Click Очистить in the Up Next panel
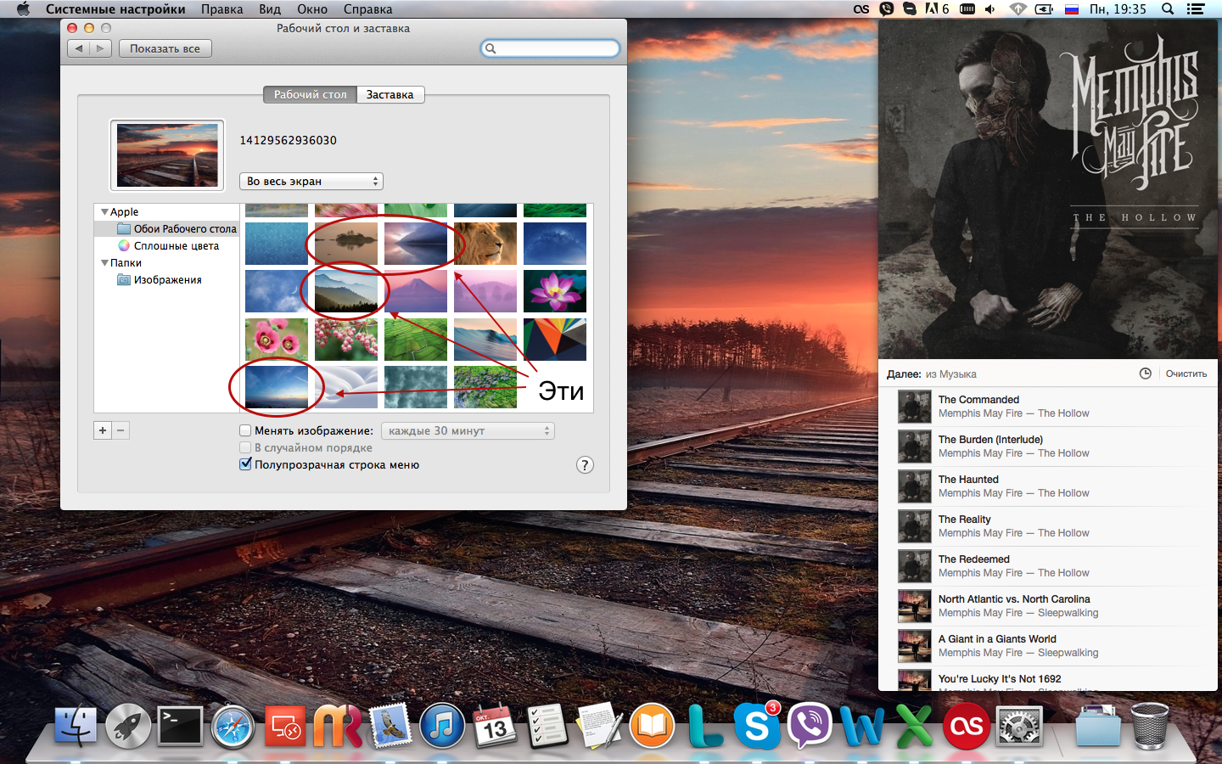Screen dimensions: 1222x764 coord(1186,374)
